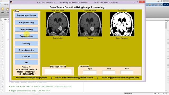
Task: Focus the MSE value field
Action: click(x=127, y=72)
